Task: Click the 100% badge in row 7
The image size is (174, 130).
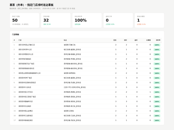Action: point(157,73)
